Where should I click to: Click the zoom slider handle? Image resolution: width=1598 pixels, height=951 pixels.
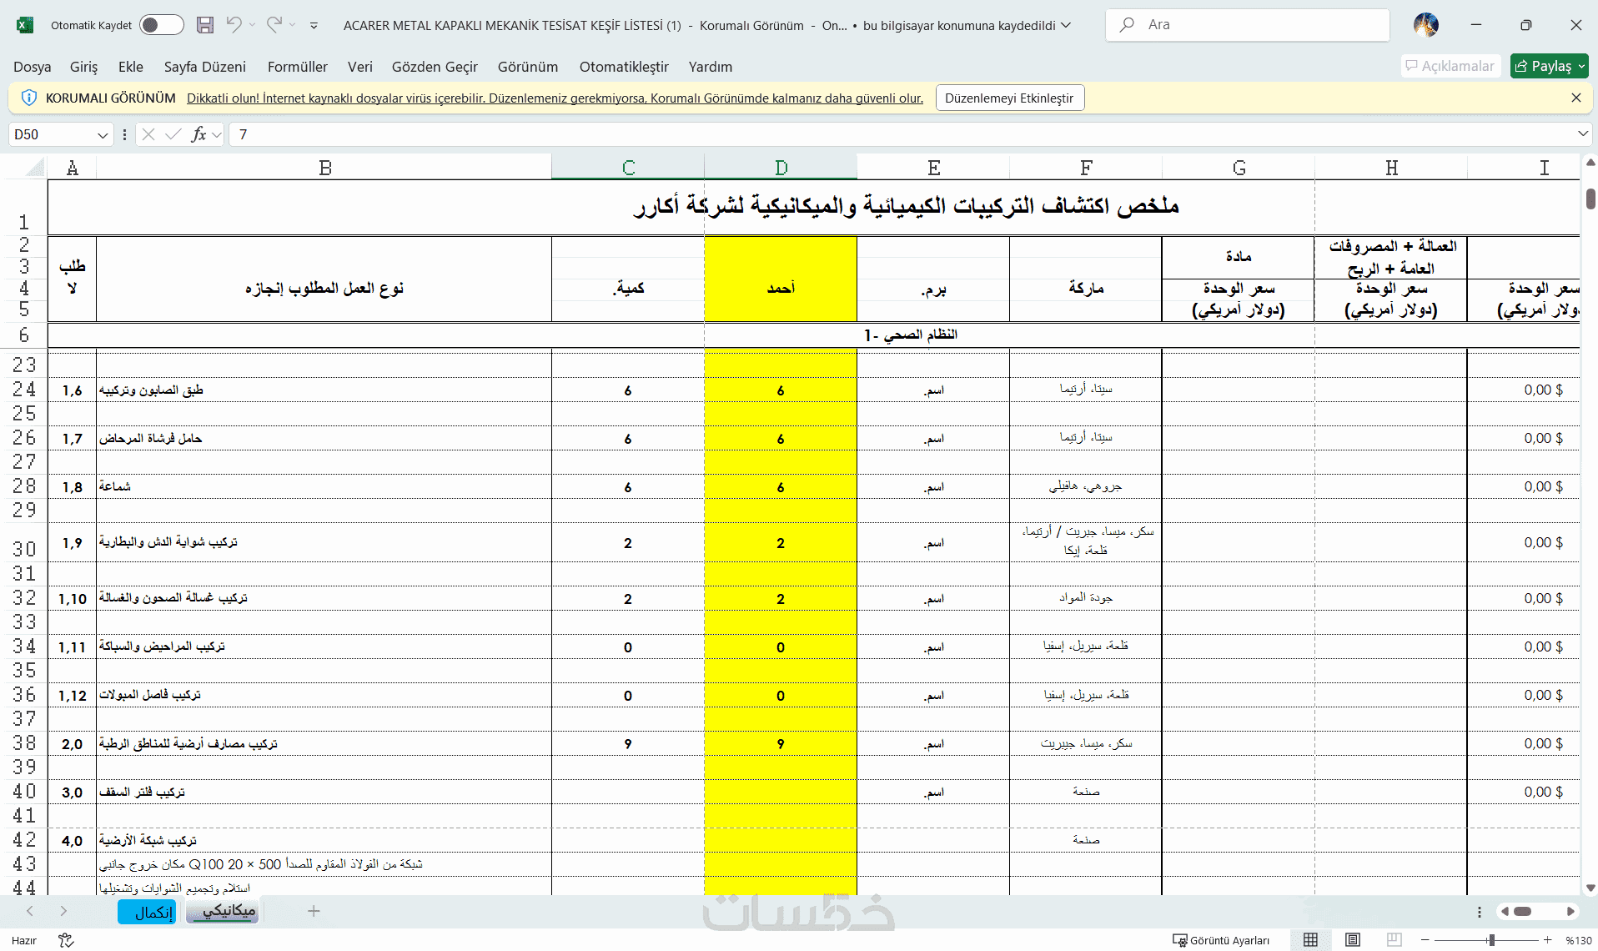[x=1490, y=940]
